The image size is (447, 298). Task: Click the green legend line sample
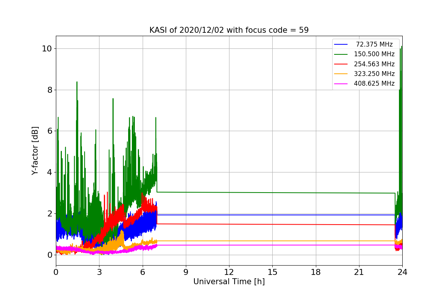point(341,54)
